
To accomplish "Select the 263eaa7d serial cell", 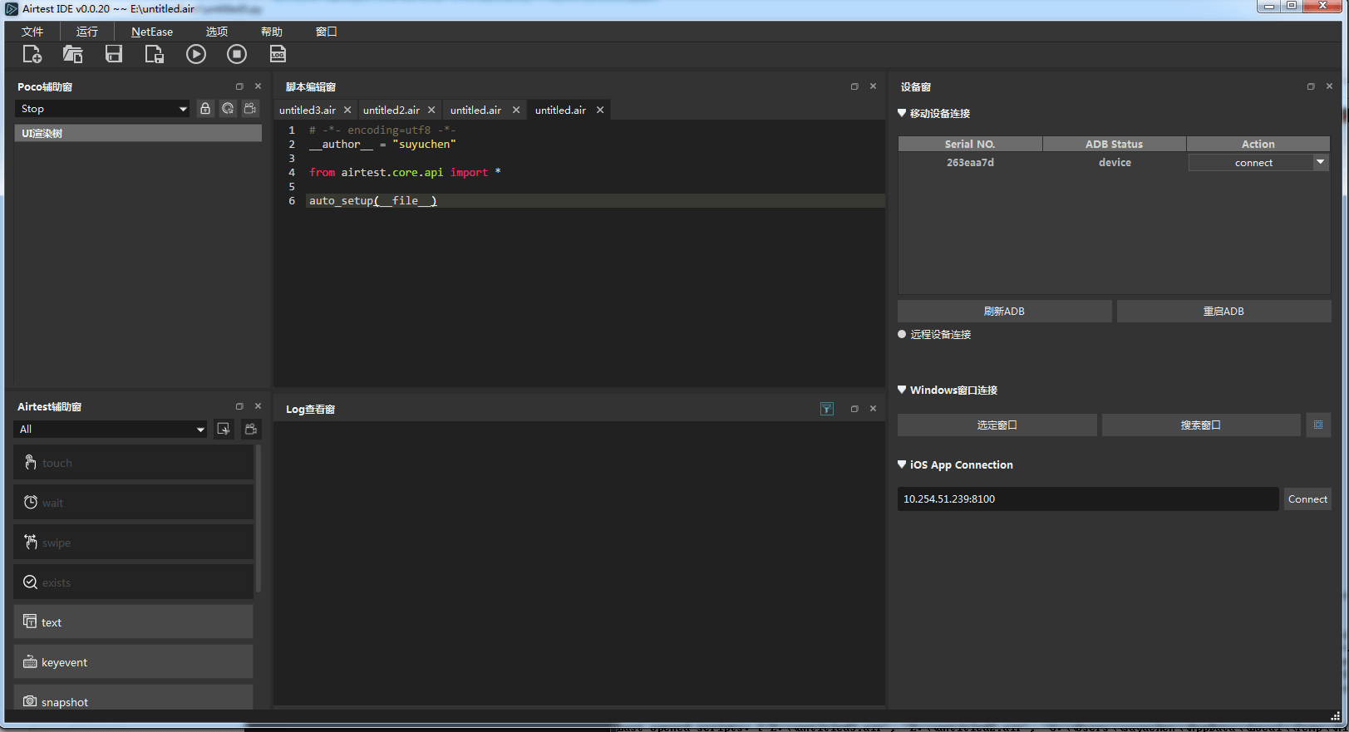I will [970, 163].
